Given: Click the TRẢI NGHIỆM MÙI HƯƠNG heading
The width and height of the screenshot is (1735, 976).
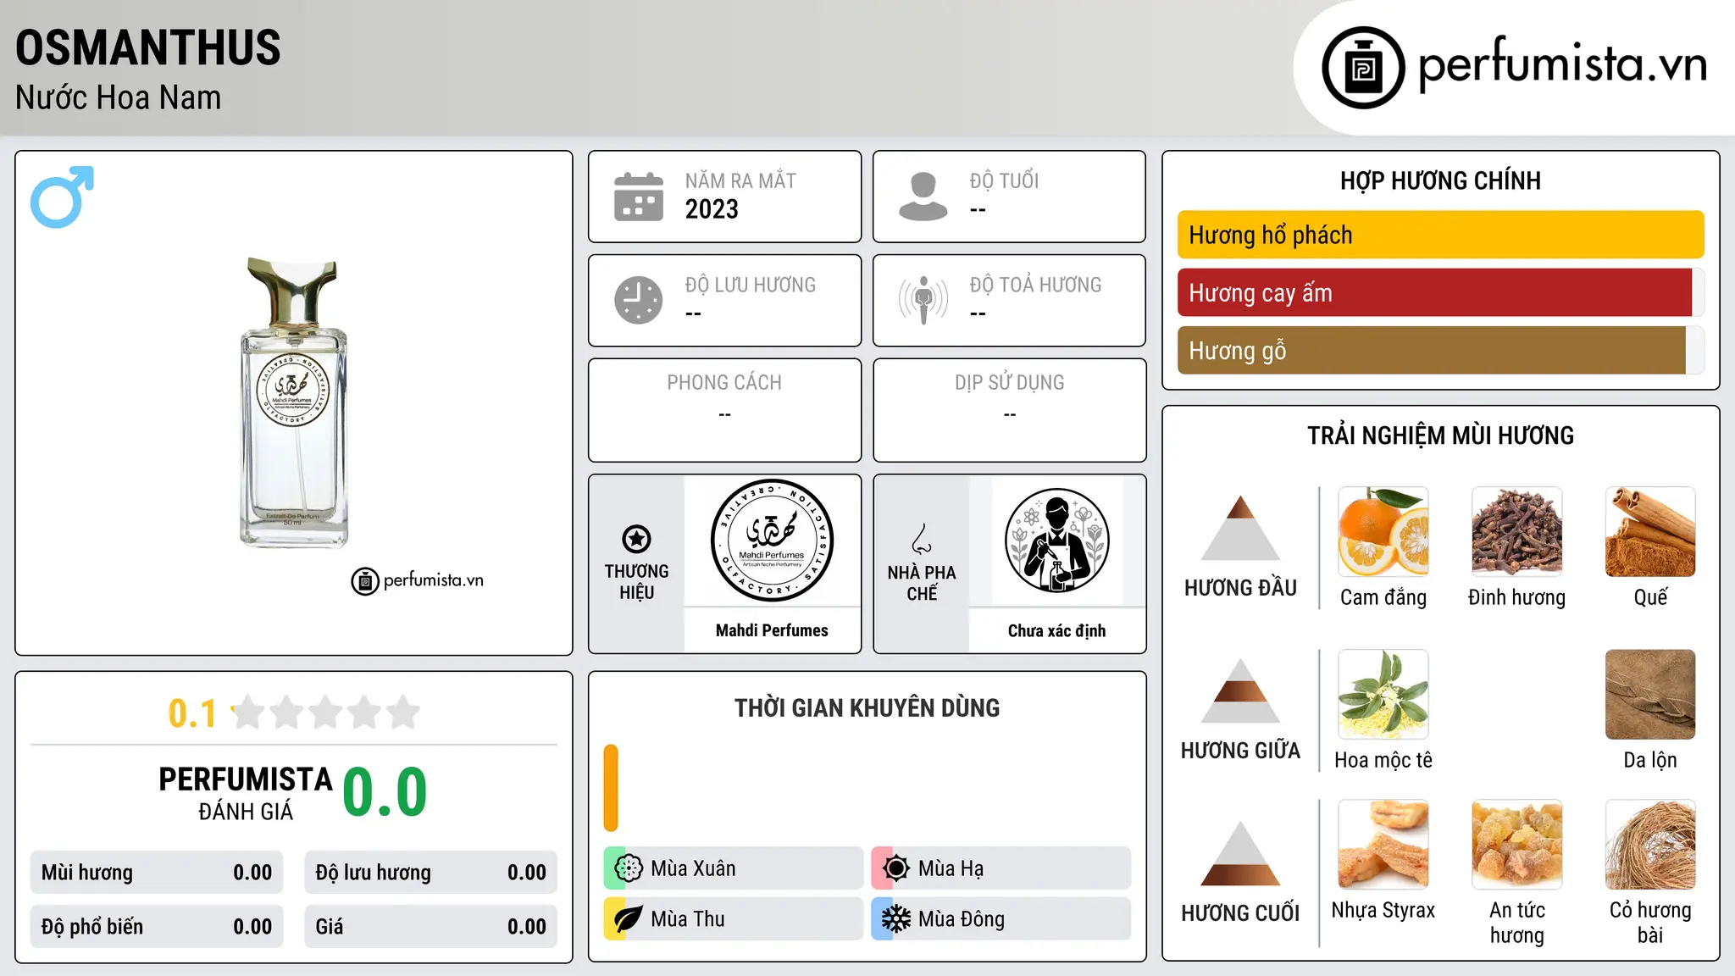Looking at the screenshot, I should pyautogui.click(x=1440, y=435).
